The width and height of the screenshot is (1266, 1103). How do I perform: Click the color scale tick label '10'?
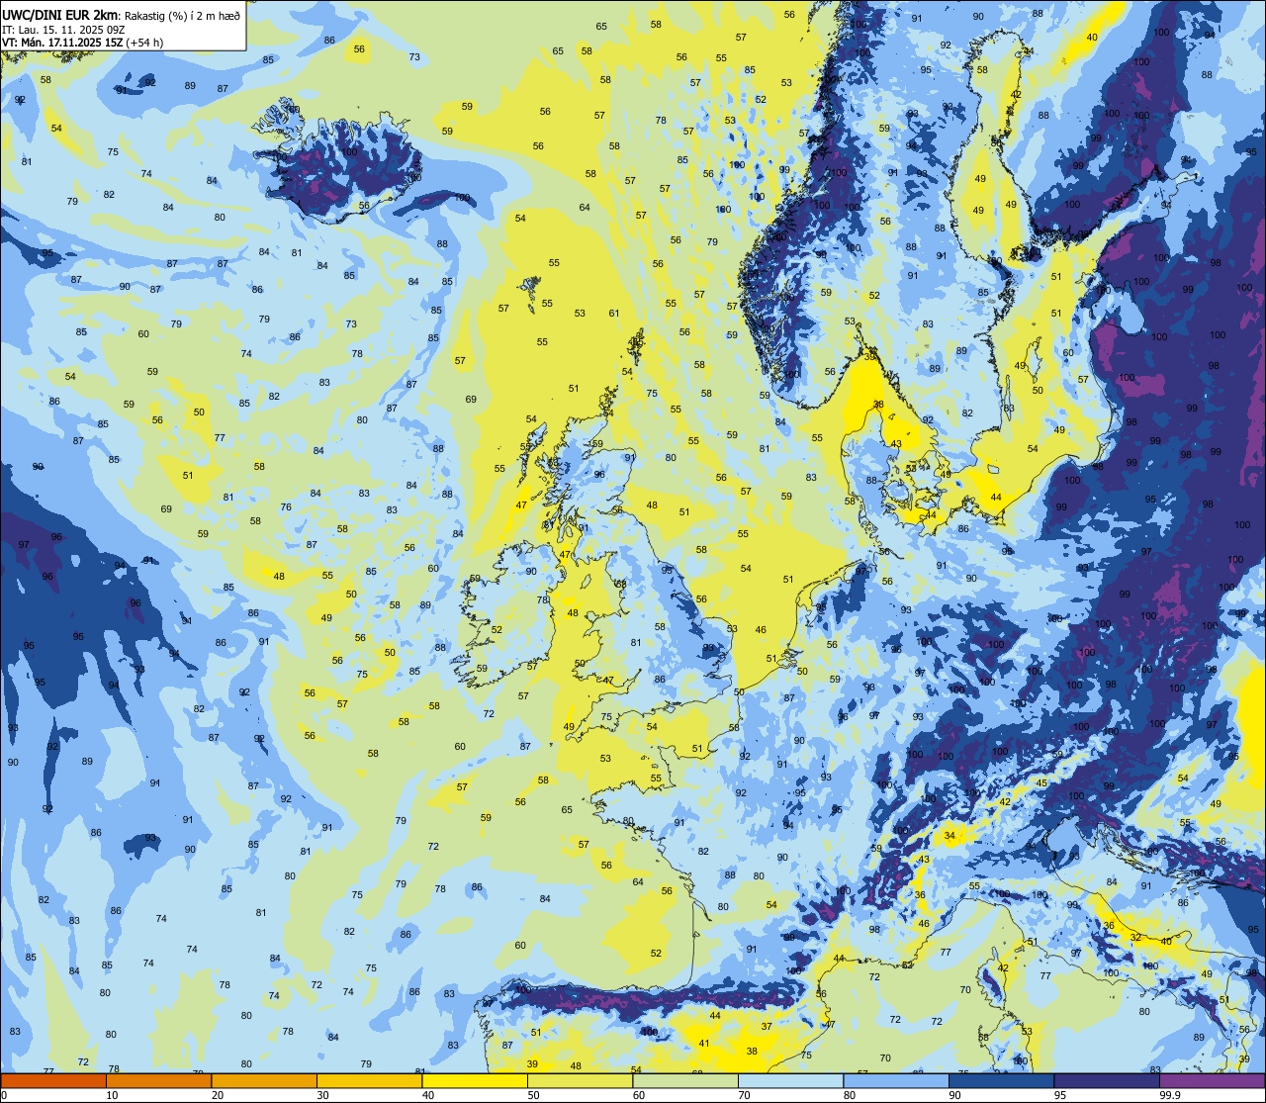tap(112, 1095)
